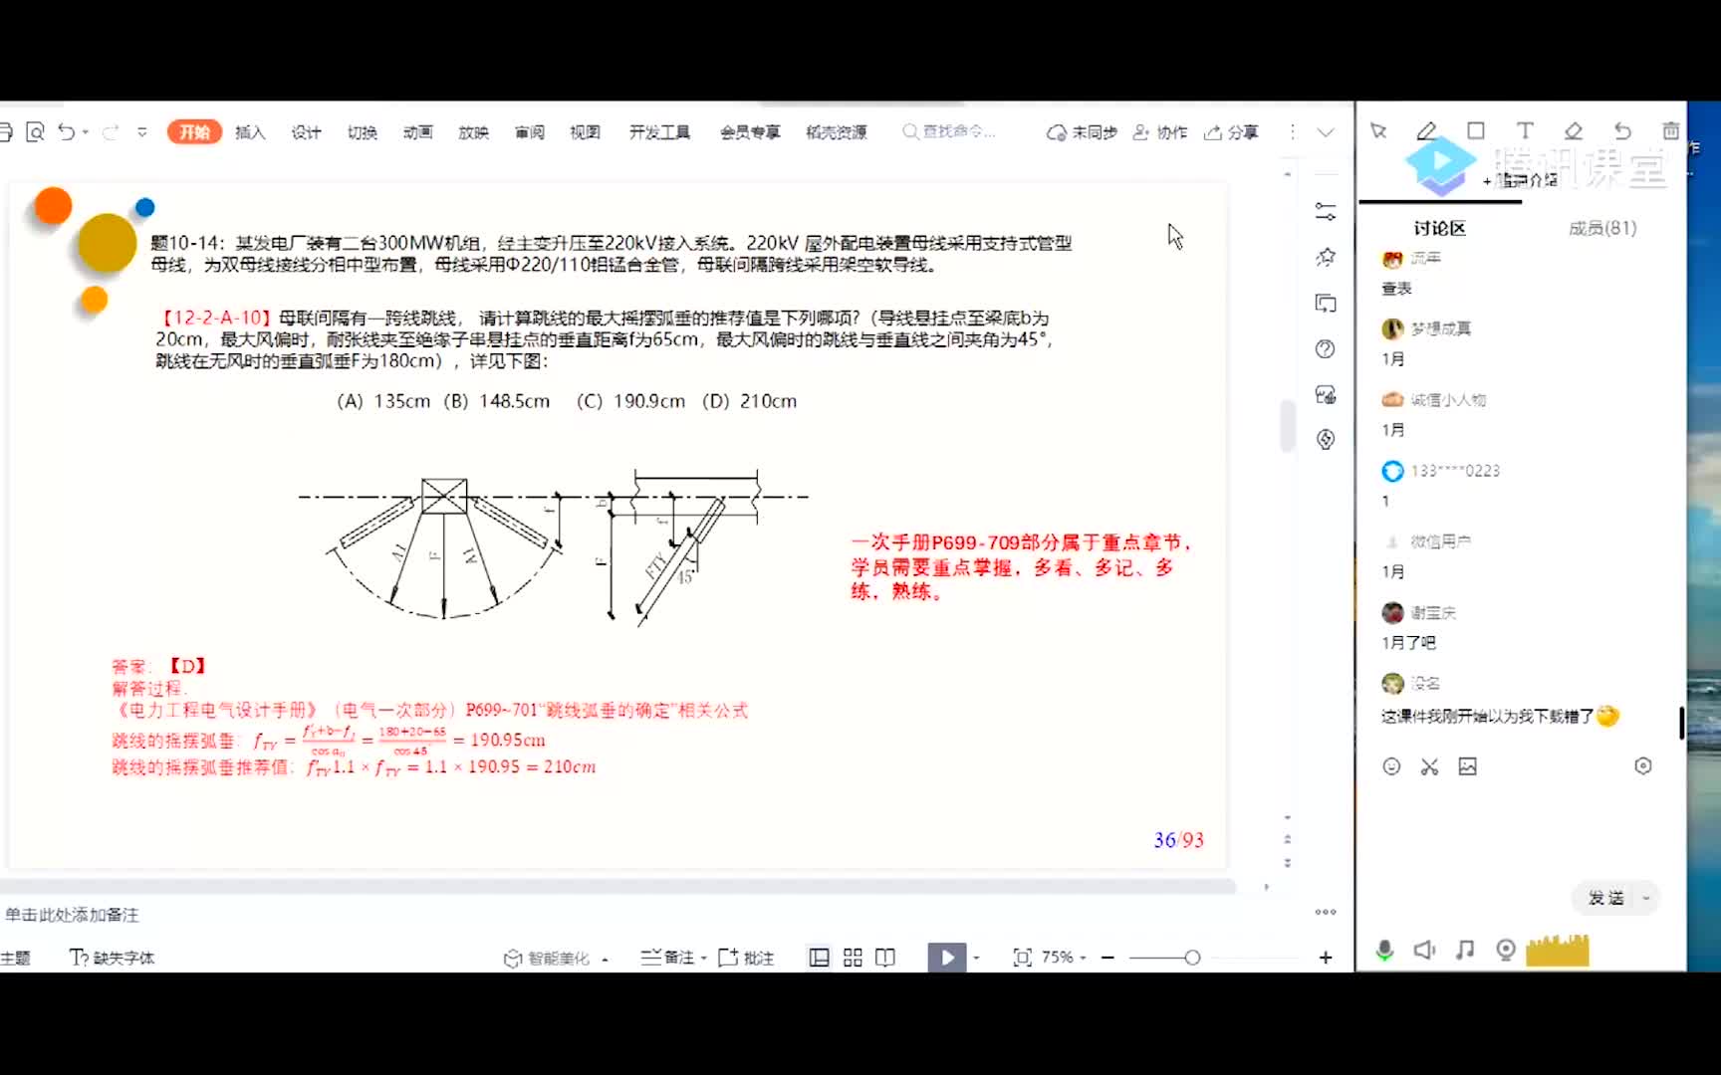Click the scissors screenshot icon in chat
1721x1075 pixels.
click(1429, 765)
